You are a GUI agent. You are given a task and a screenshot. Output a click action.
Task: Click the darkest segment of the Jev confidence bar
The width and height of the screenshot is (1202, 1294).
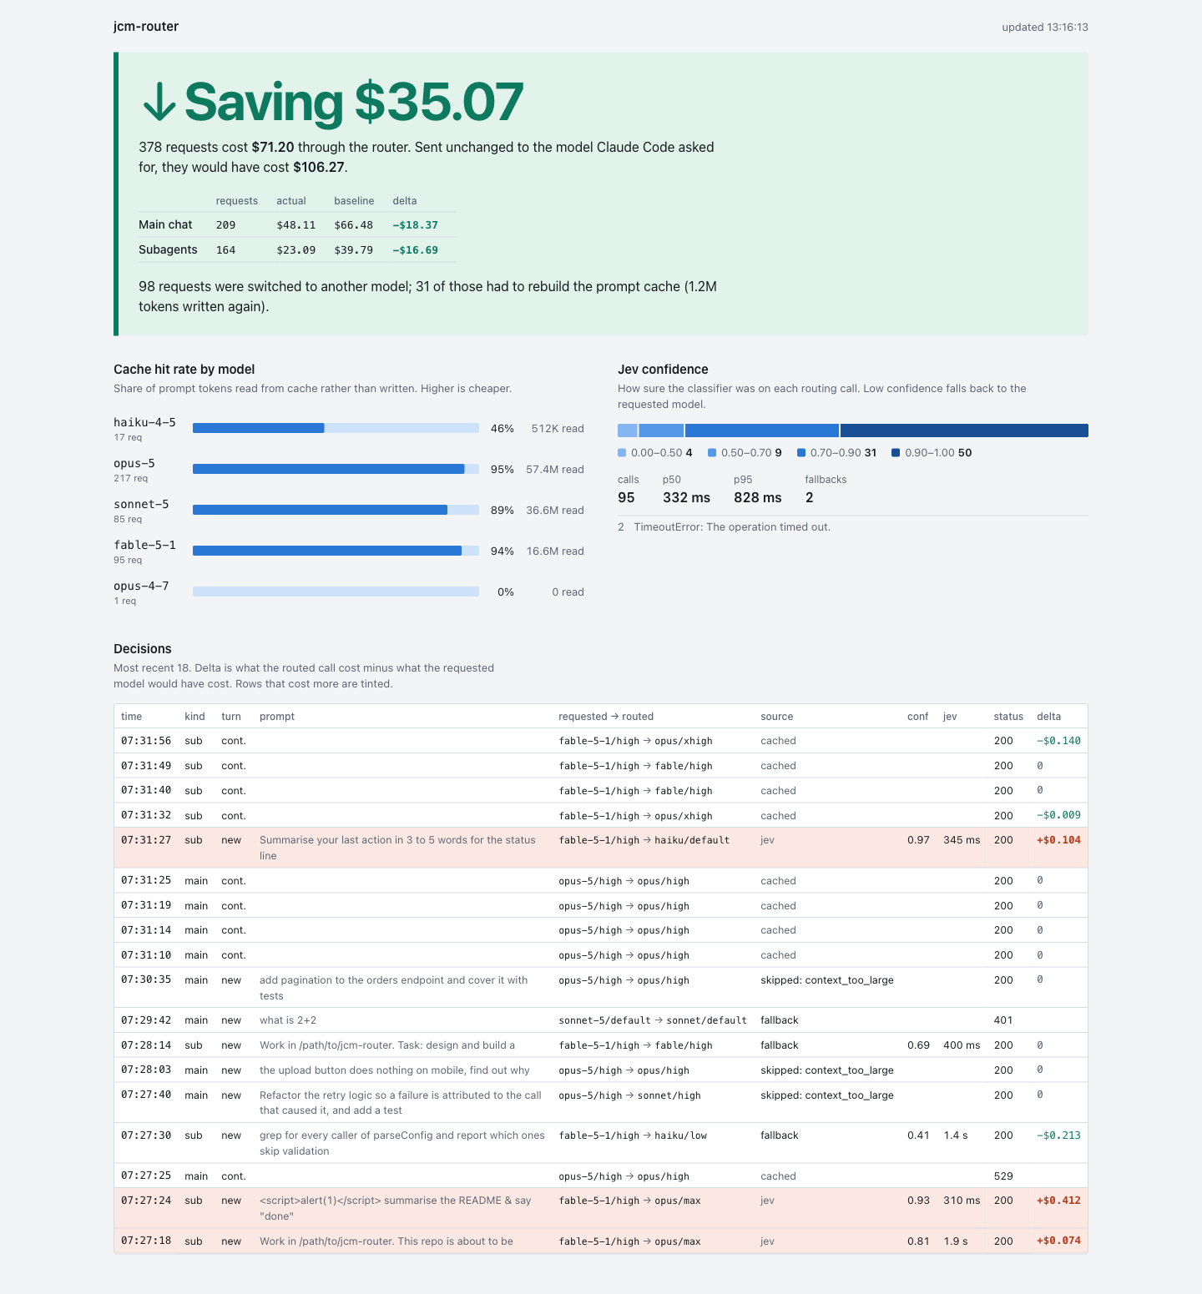(x=964, y=430)
